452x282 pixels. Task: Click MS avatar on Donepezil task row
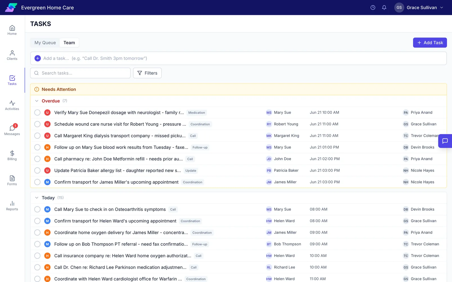269,113
